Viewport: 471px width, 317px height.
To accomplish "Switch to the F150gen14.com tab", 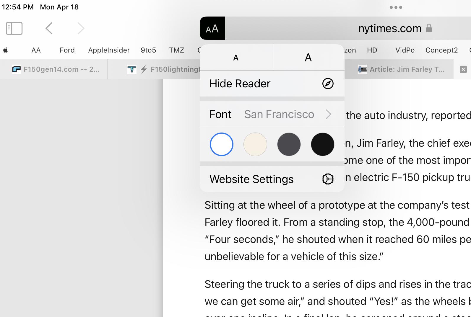I will pos(54,69).
